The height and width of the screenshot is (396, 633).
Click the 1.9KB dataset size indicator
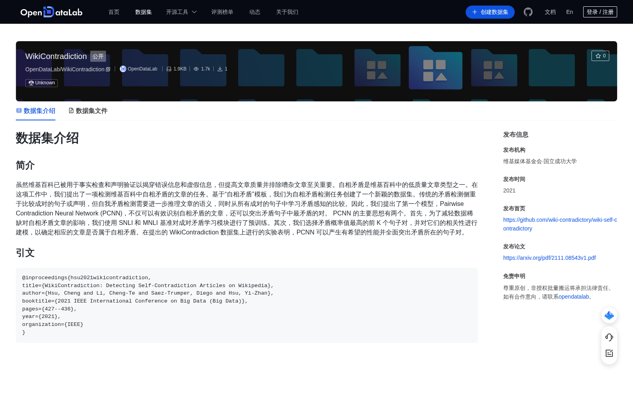point(176,69)
